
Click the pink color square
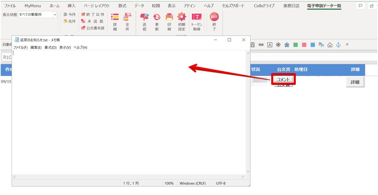304,45
